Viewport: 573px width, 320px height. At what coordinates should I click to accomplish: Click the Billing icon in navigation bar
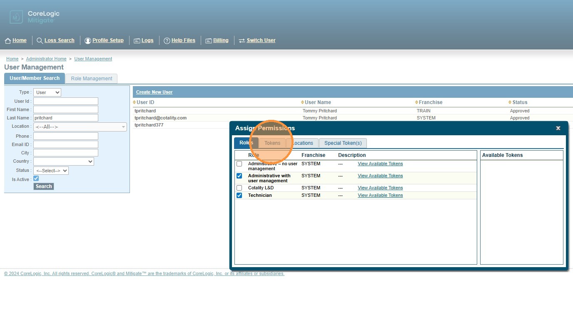point(209,41)
